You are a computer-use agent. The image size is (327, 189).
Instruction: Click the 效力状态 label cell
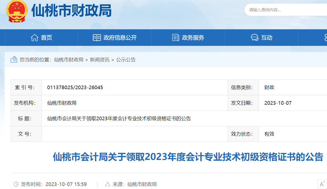[x=243, y=134]
